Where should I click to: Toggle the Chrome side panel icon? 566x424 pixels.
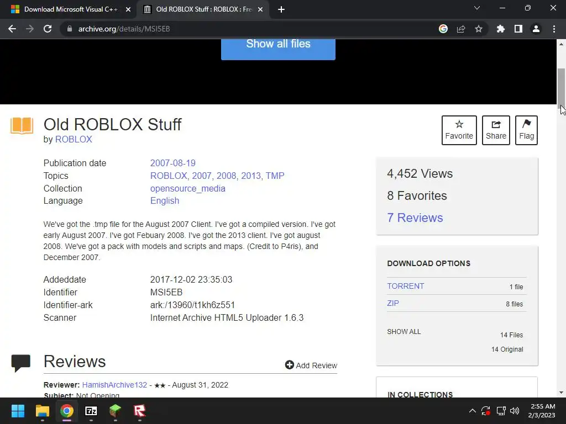point(518,29)
